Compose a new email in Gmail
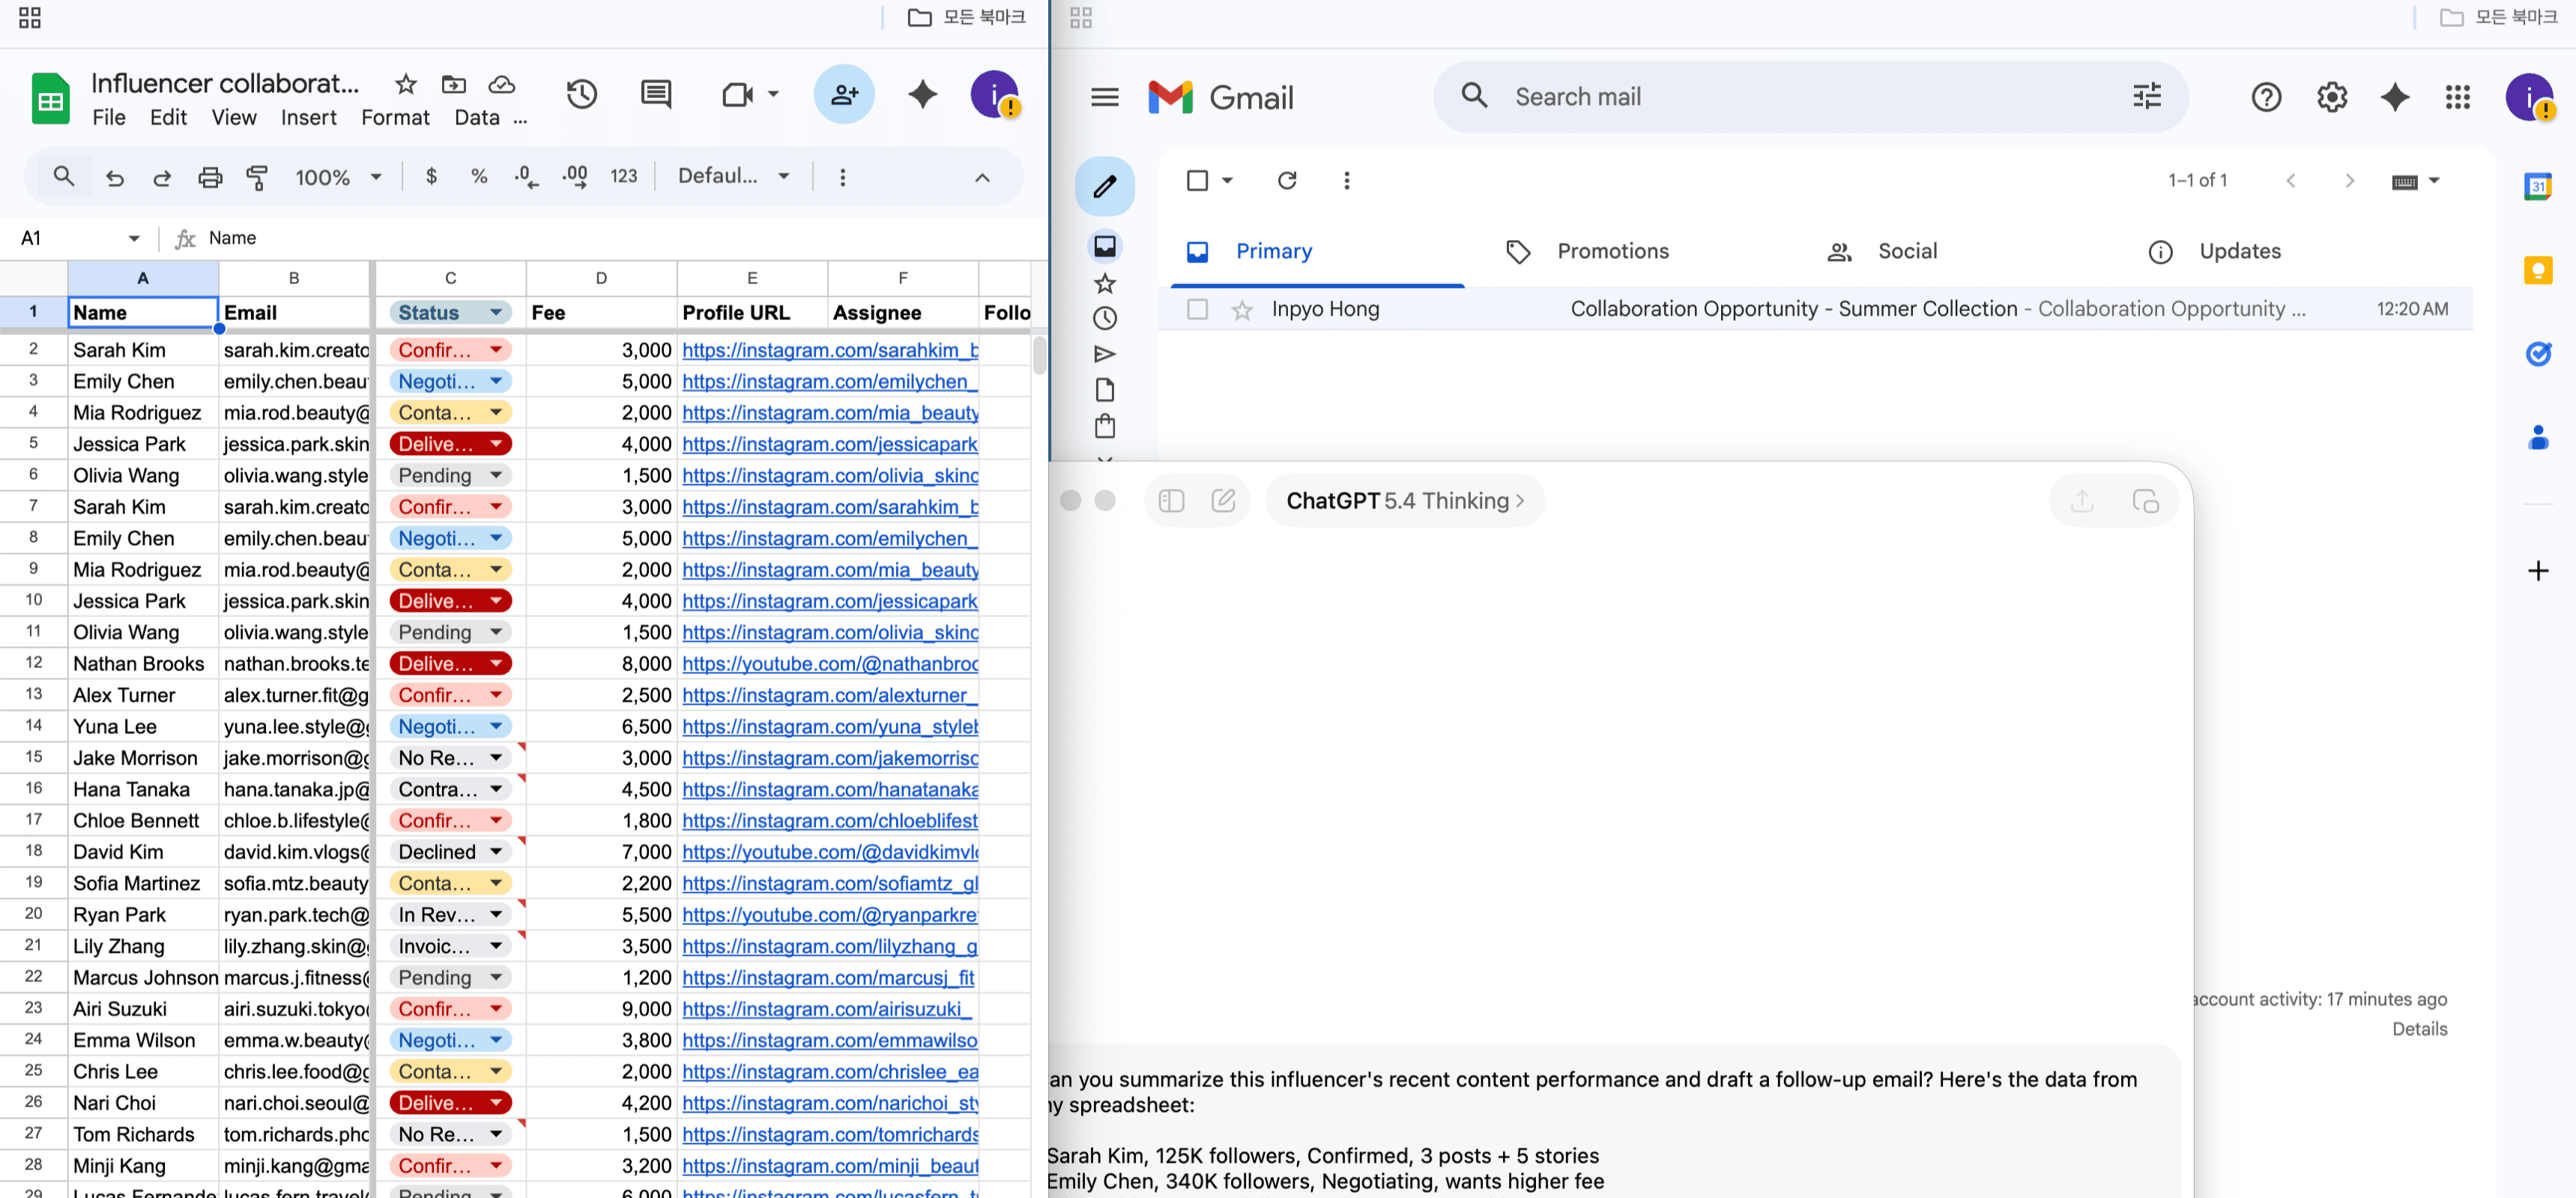 1105,185
